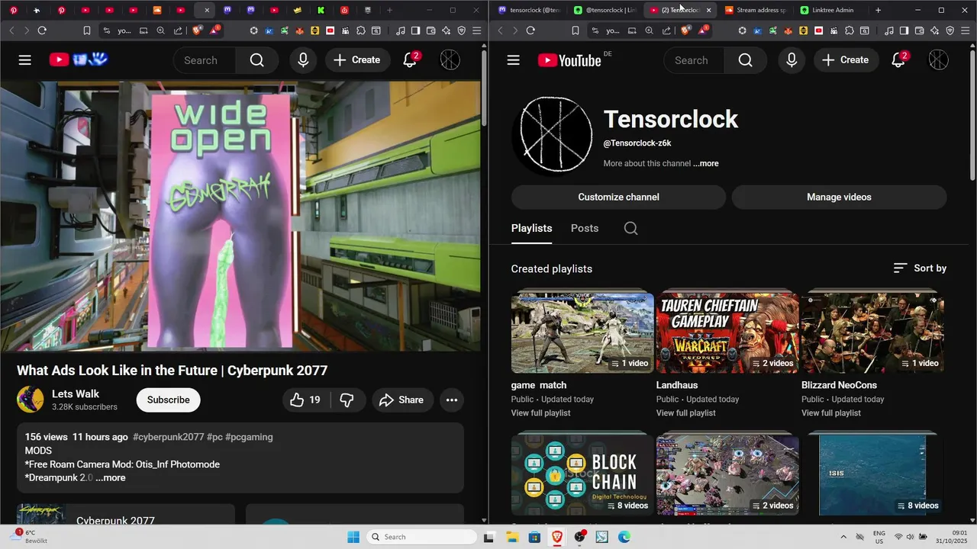Show hidden system tray icons
Screen dimensions: 977x549
843,537
